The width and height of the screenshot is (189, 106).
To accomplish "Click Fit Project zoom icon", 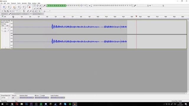I will [36, 11].
